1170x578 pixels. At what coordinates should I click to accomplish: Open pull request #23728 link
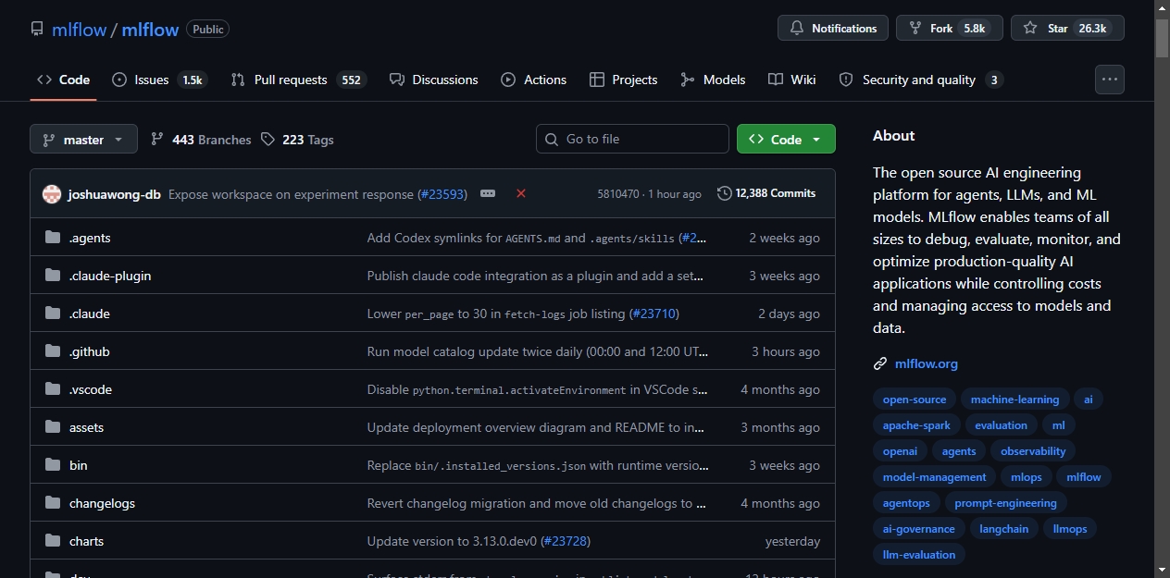pyautogui.click(x=566, y=541)
